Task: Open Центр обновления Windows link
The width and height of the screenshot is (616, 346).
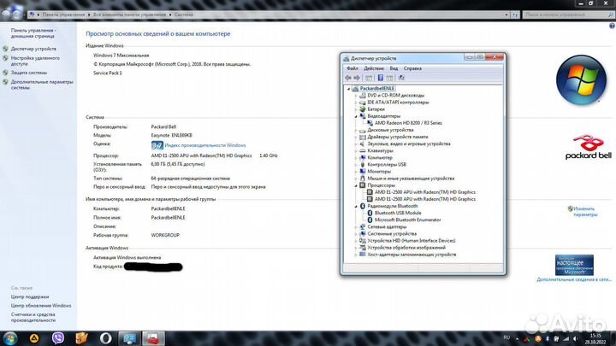Action: tap(41, 305)
